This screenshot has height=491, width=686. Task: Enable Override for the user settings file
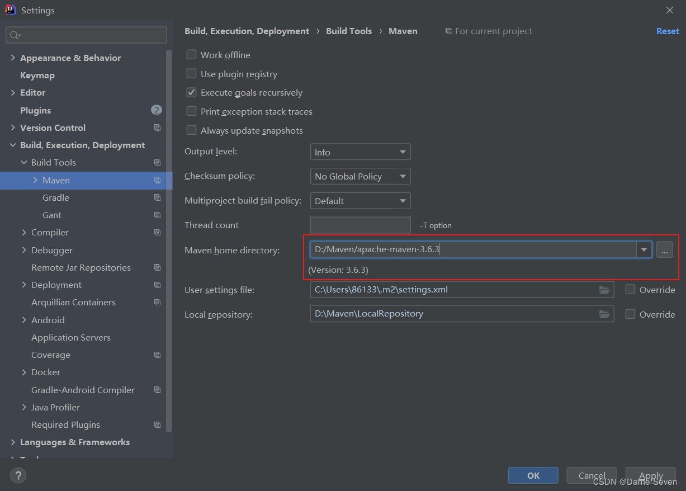[x=630, y=290]
